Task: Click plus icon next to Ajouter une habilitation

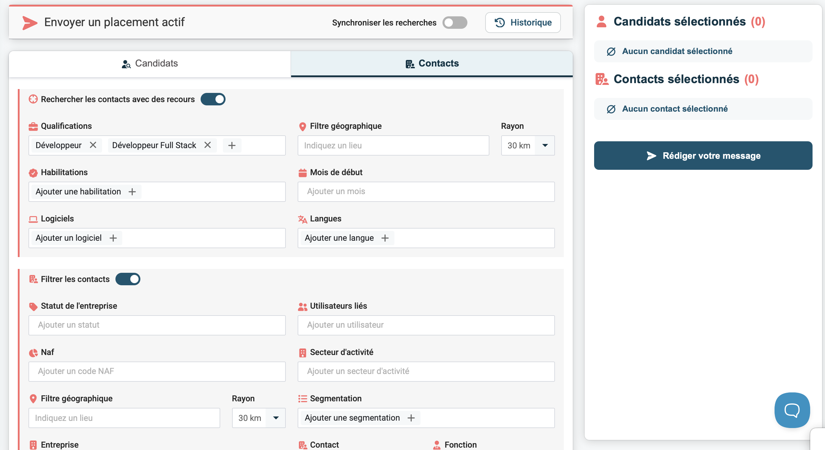Action: pos(132,191)
